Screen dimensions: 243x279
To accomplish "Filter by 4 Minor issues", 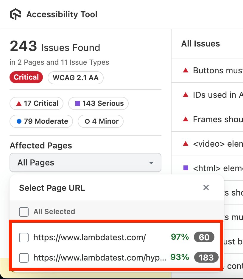I will (x=100, y=122).
